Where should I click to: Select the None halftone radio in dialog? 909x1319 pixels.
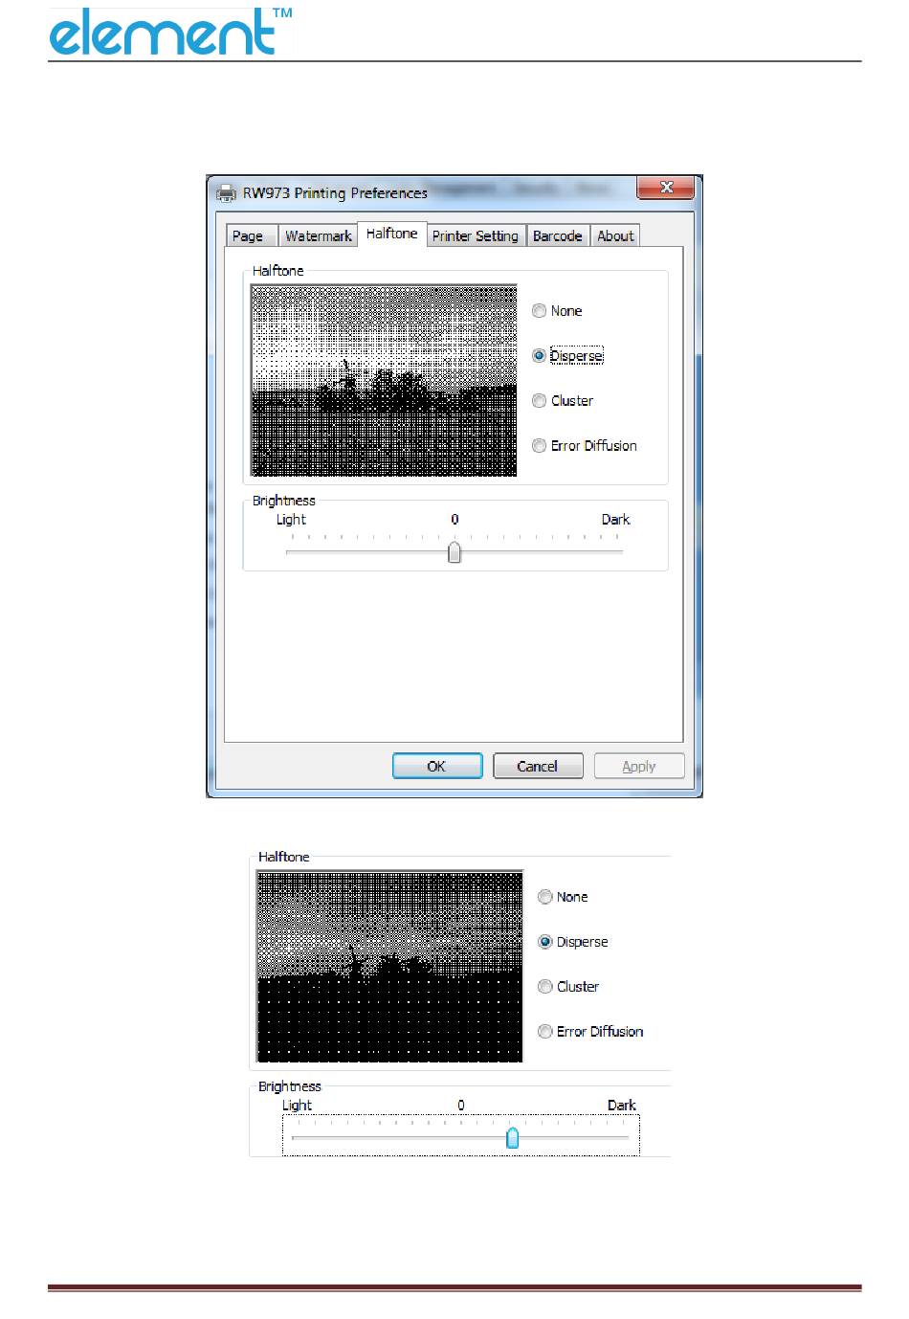[540, 311]
